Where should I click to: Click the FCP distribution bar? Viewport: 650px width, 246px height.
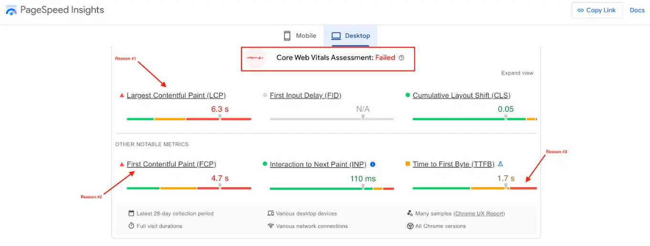189,188
